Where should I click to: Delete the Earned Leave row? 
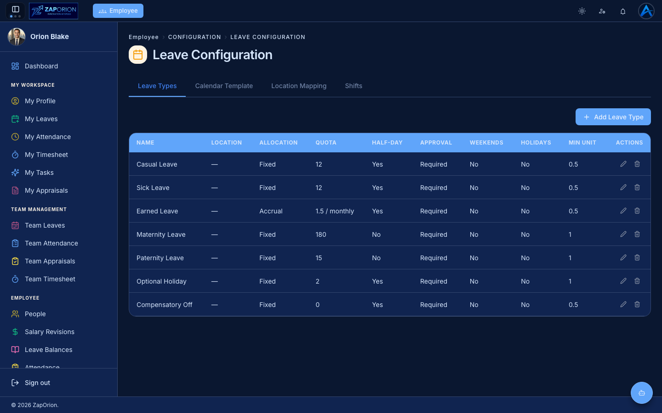[637, 211]
